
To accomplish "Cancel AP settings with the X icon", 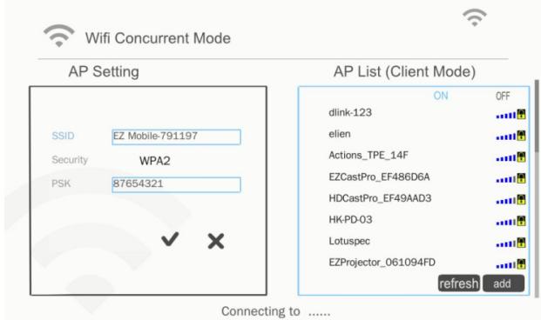I will click(216, 241).
